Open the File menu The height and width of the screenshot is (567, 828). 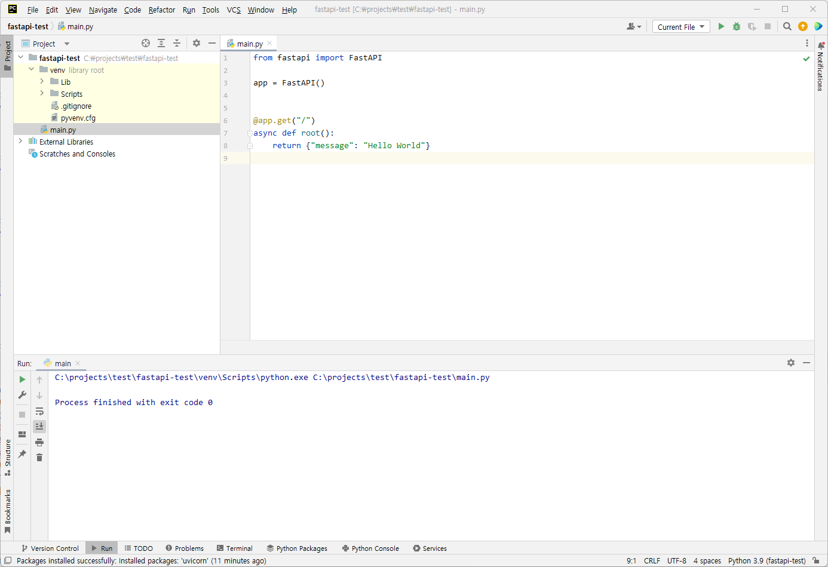click(33, 10)
